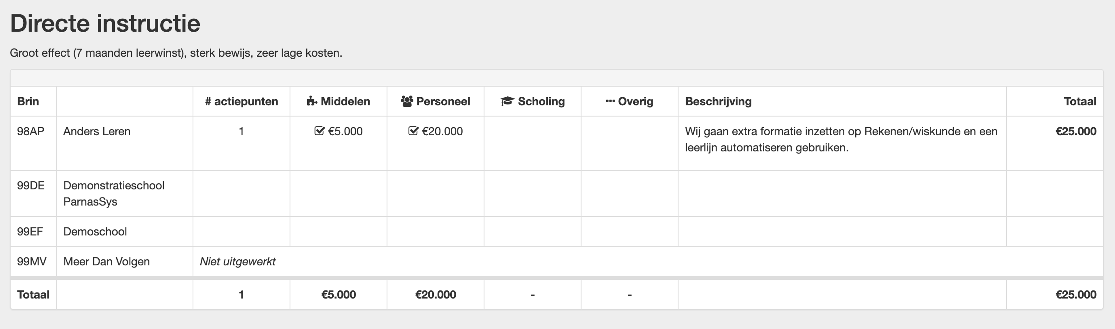This screenshot has height=329, width=1115.
Task: Click the Totaal column header at right
Action: coord(1080,101)
